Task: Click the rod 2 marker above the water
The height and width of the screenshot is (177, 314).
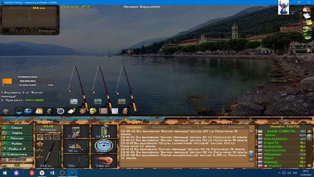Action: tap(98, 101)
